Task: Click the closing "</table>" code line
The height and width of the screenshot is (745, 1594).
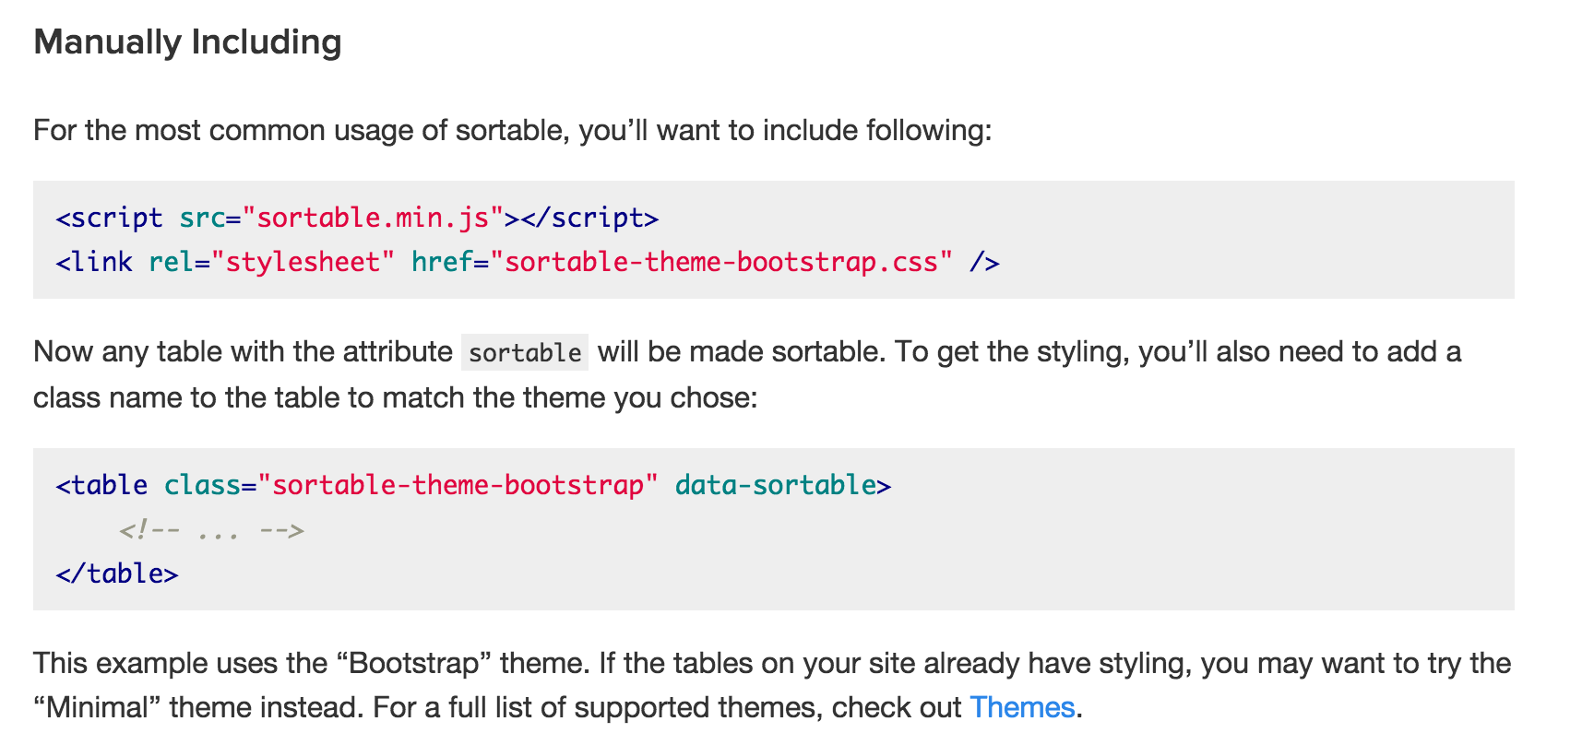Action: 117,574
